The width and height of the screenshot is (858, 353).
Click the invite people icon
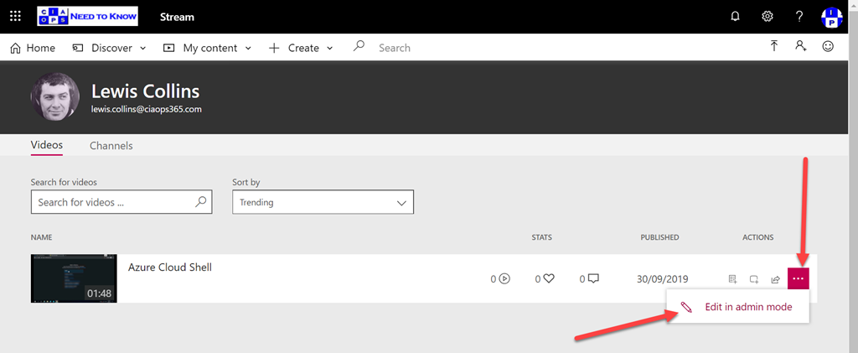pyautogui.click(x=800, y=47)
